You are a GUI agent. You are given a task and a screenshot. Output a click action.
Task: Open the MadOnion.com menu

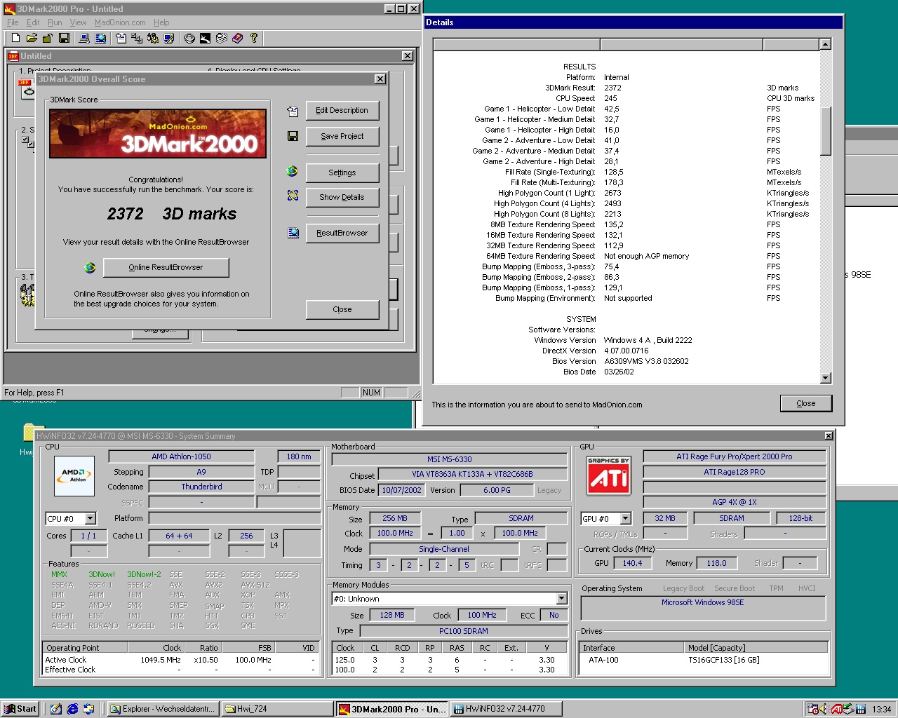(x=120, y=22)
